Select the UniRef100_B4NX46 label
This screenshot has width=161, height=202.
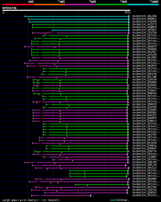[x=144, y=93]
